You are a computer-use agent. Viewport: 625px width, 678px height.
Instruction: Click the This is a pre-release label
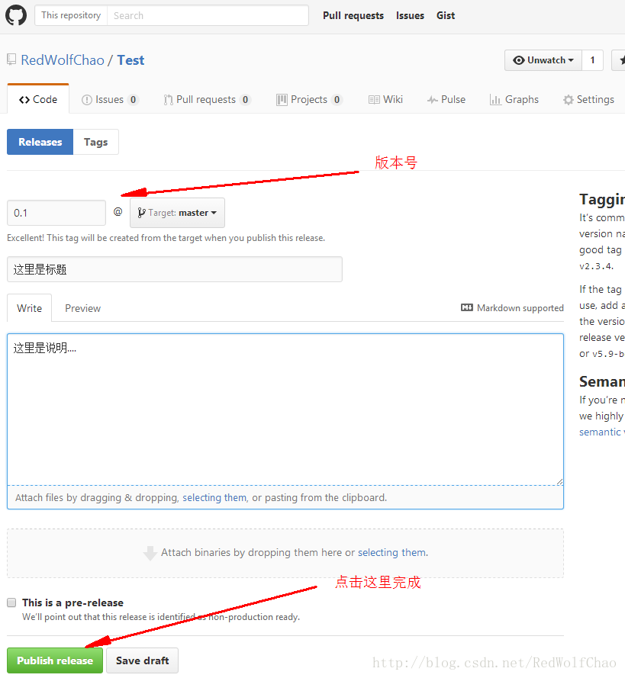tap(72, 602)
